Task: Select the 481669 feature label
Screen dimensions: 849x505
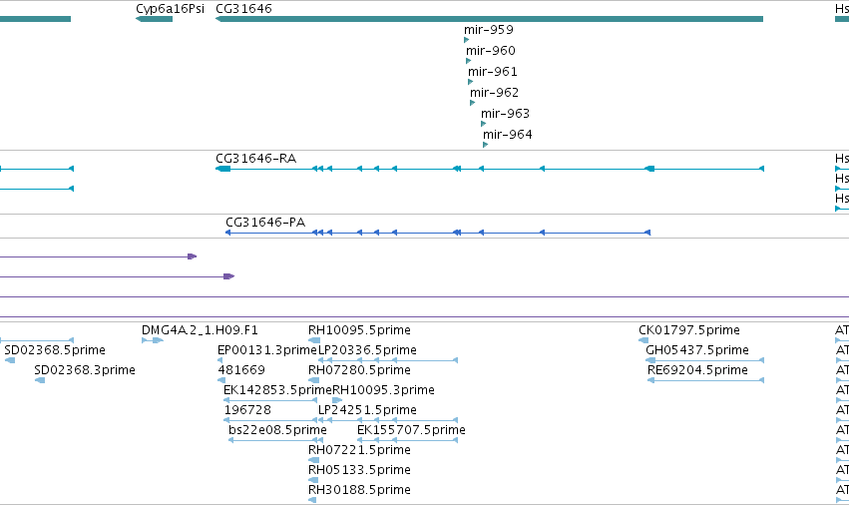Action: coord(241,370)
